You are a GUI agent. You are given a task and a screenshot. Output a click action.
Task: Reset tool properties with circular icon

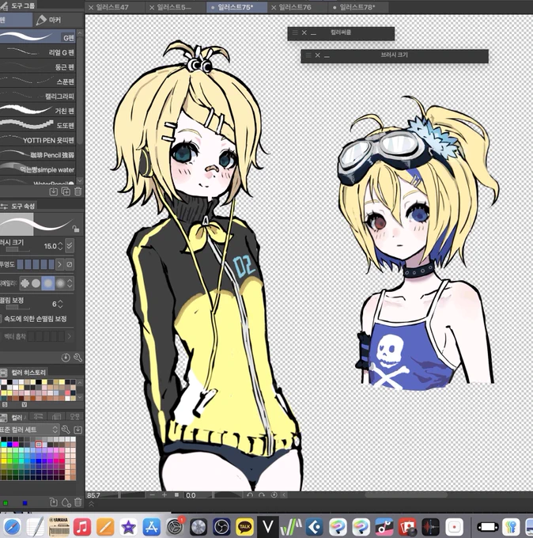click(66, 358)
